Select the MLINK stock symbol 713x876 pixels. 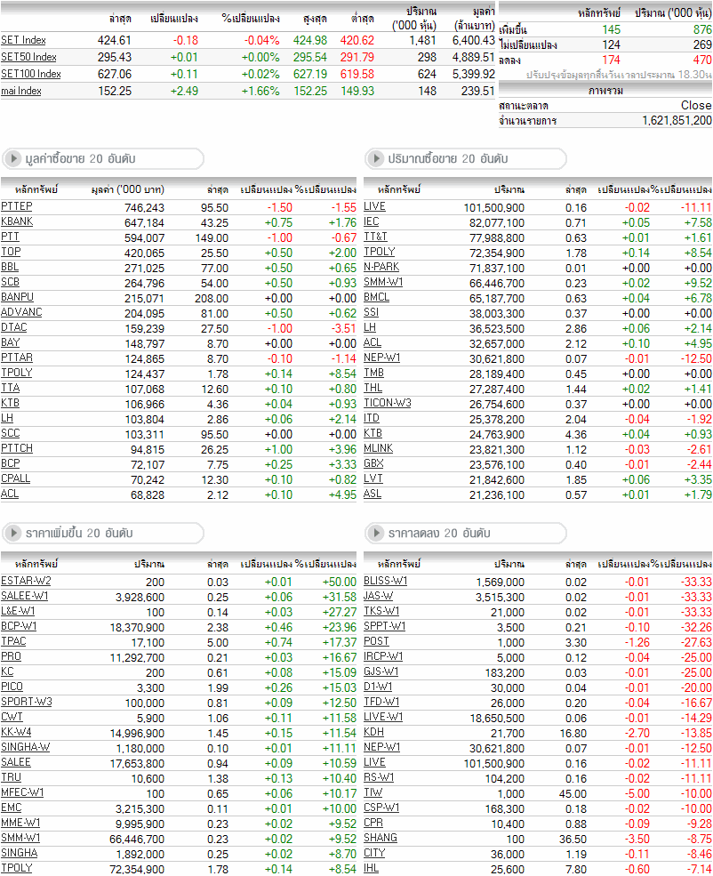point(379,448)
